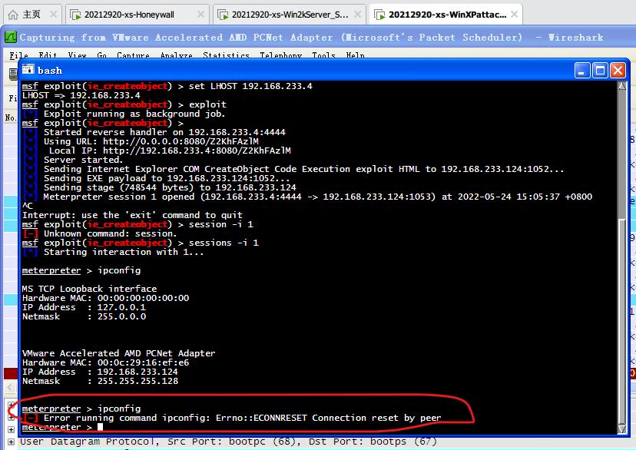
Task: Open Wireshark's Go menu
Action: (x=102, y=55)
